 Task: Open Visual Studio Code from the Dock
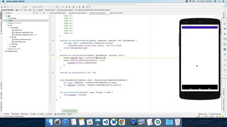click(x=106, y=122)
